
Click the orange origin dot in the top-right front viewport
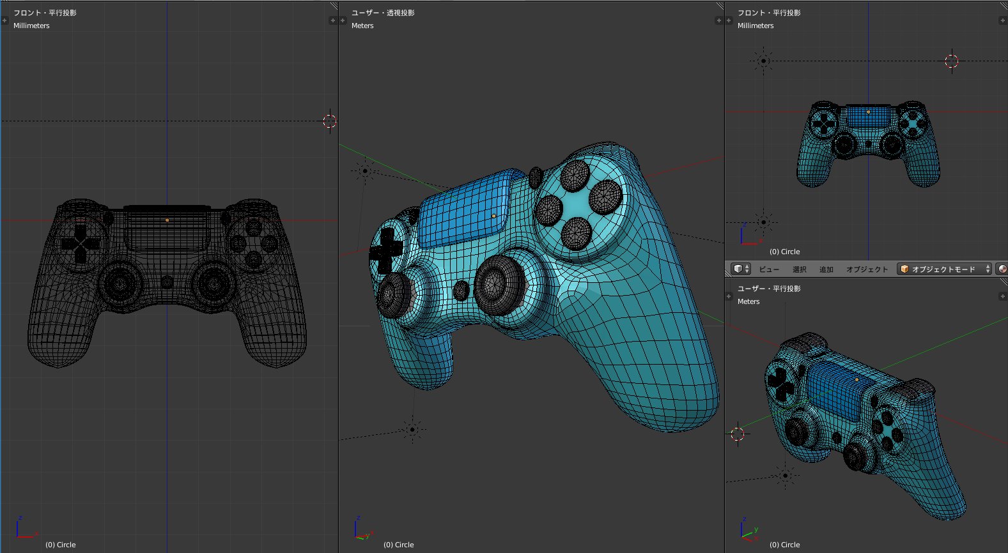point(868,112)
